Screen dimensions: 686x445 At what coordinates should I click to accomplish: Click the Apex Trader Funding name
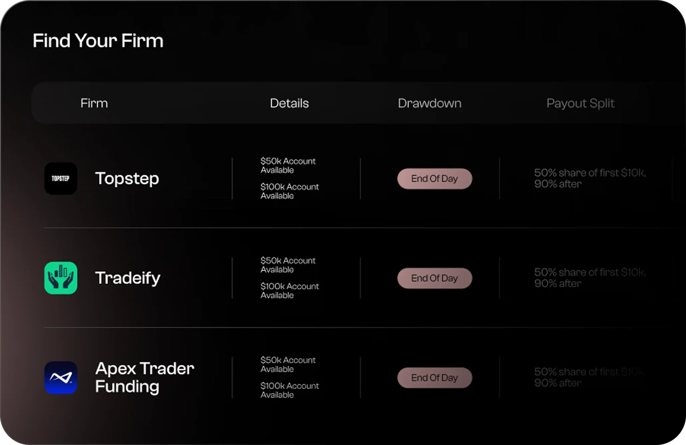[144, 377]
